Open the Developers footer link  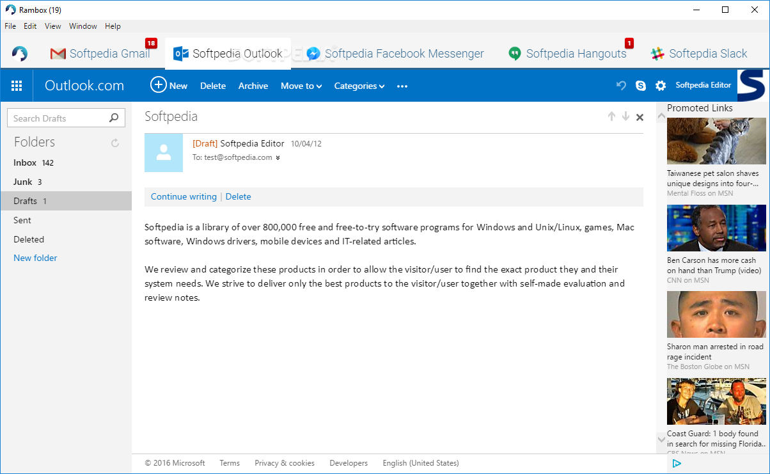tap(349, 463)
